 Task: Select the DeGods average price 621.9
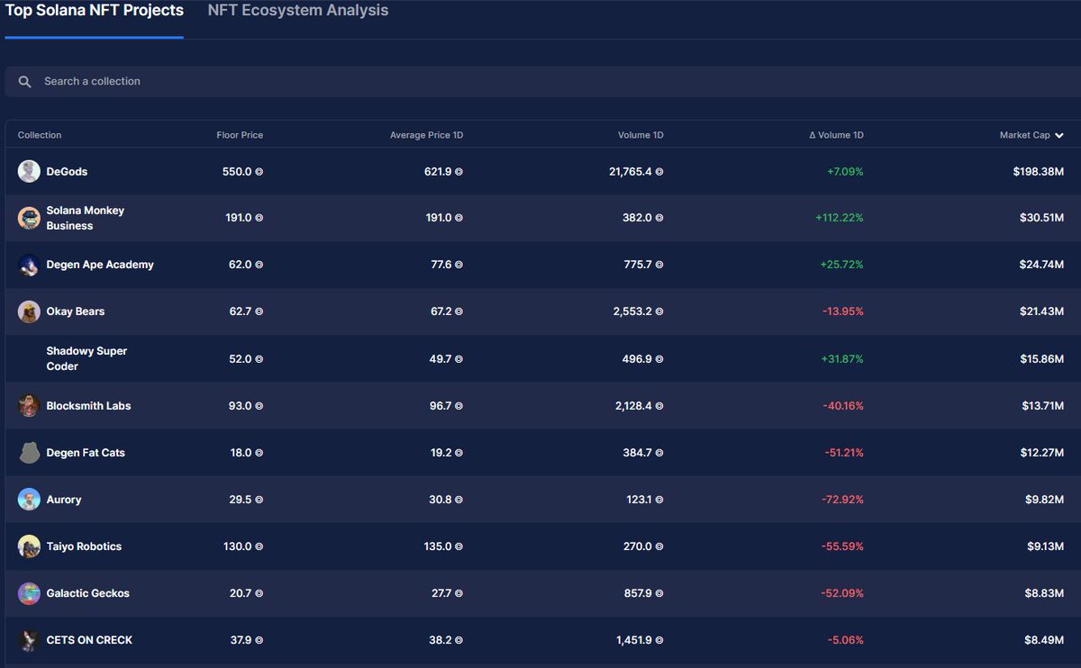(438, 171)
